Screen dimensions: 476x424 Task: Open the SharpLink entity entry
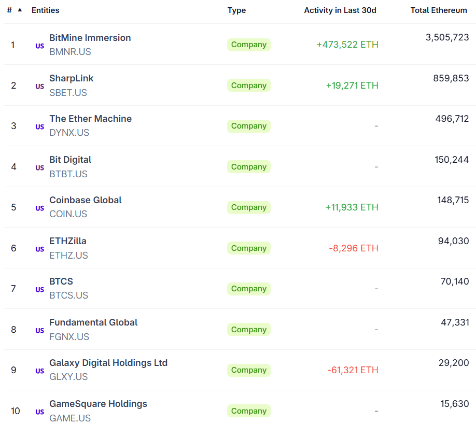(x=71, y=78)
